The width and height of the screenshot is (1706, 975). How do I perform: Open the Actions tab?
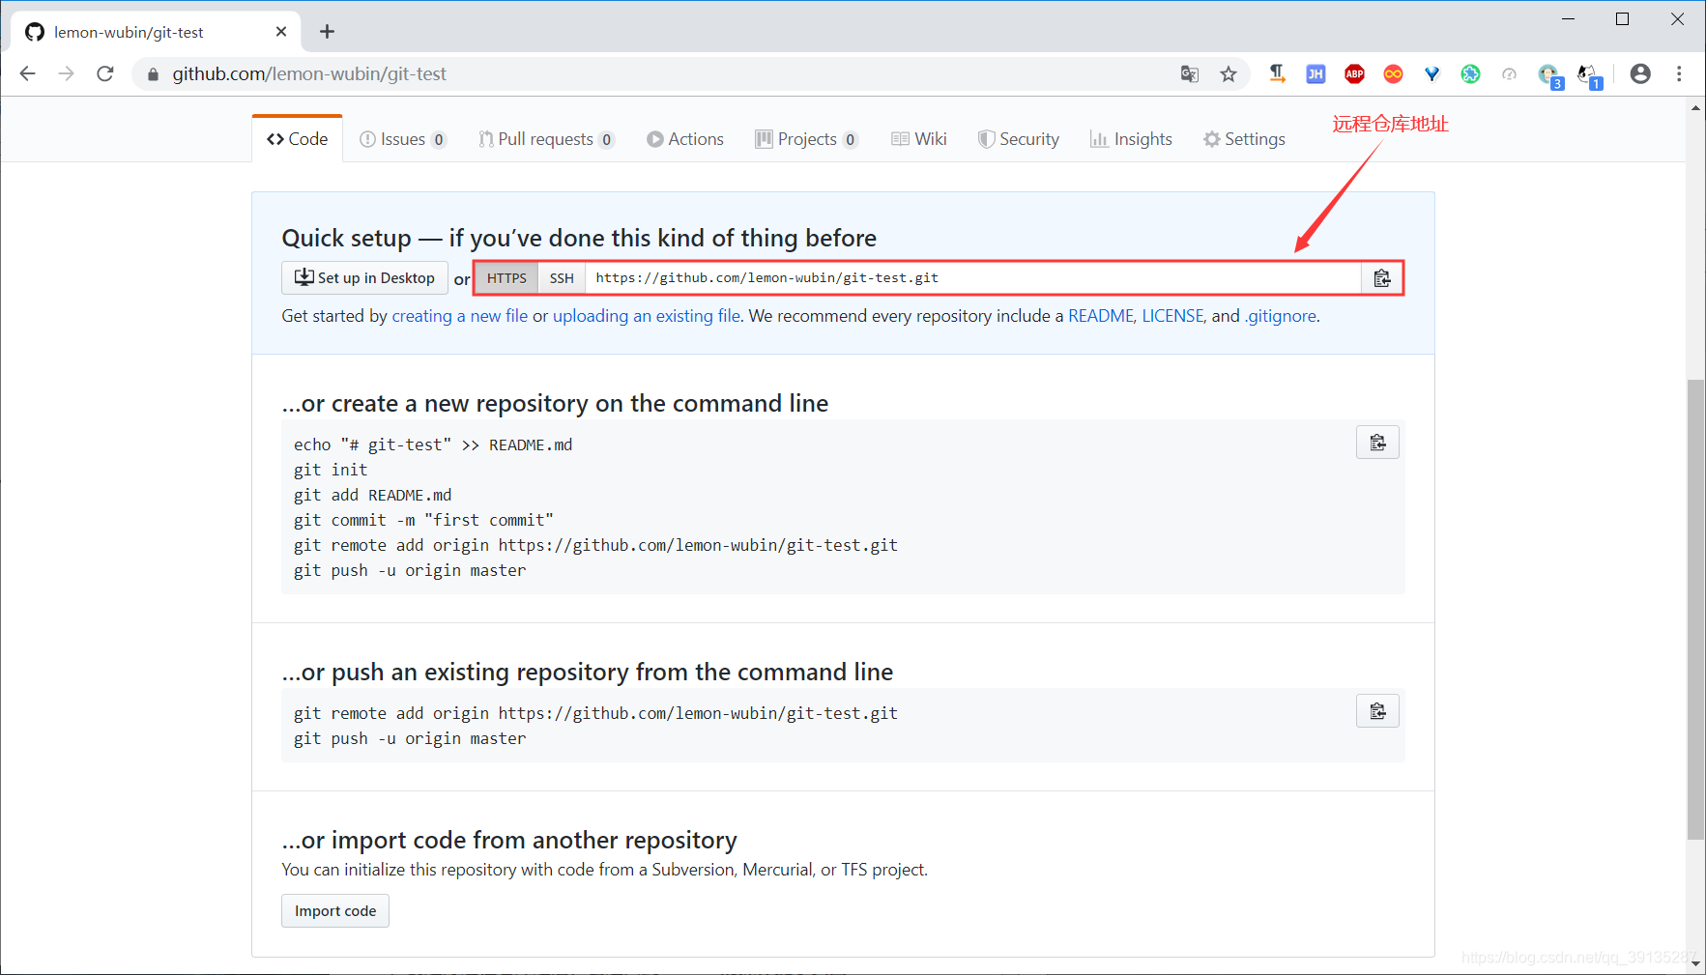click(x=685, y=139)
